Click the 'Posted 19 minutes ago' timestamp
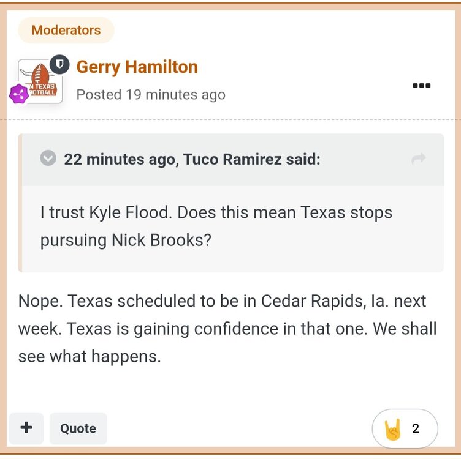 (x=151, y=95)
